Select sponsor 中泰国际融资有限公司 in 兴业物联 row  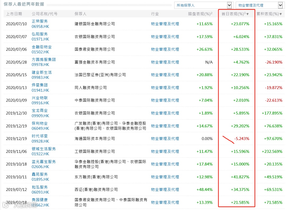point(95,100)
